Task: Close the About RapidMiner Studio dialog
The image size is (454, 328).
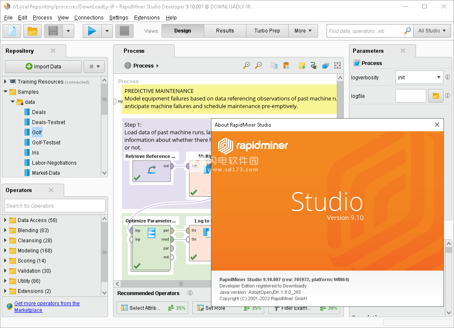Action: click(x=437, y=125)
